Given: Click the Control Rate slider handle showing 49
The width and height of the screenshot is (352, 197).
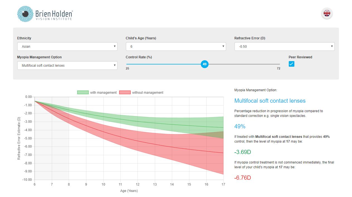Looking at the screenshot, I should [x=204, y=64].
